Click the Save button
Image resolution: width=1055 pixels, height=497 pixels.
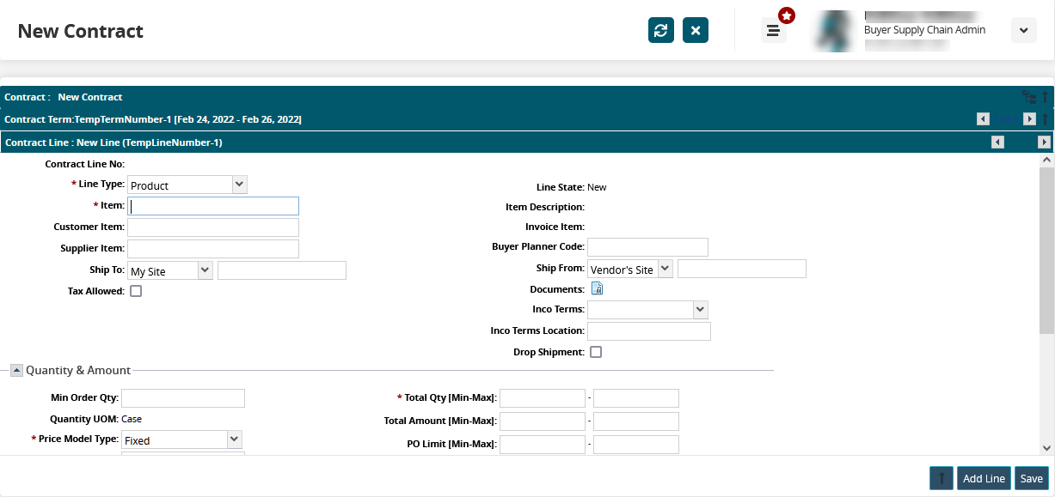[1031, 478]
